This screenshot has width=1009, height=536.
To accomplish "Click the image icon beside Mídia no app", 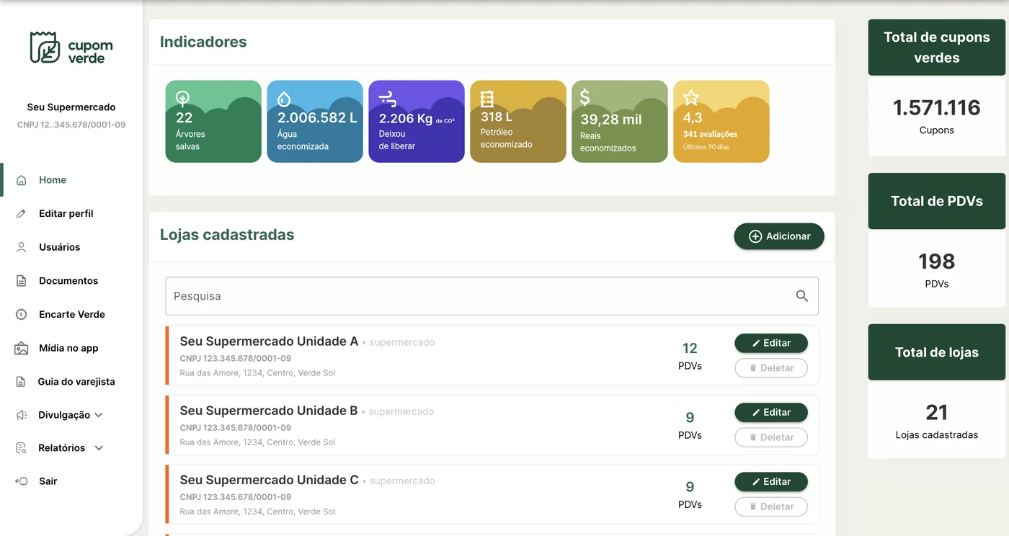I will point(22,348).
